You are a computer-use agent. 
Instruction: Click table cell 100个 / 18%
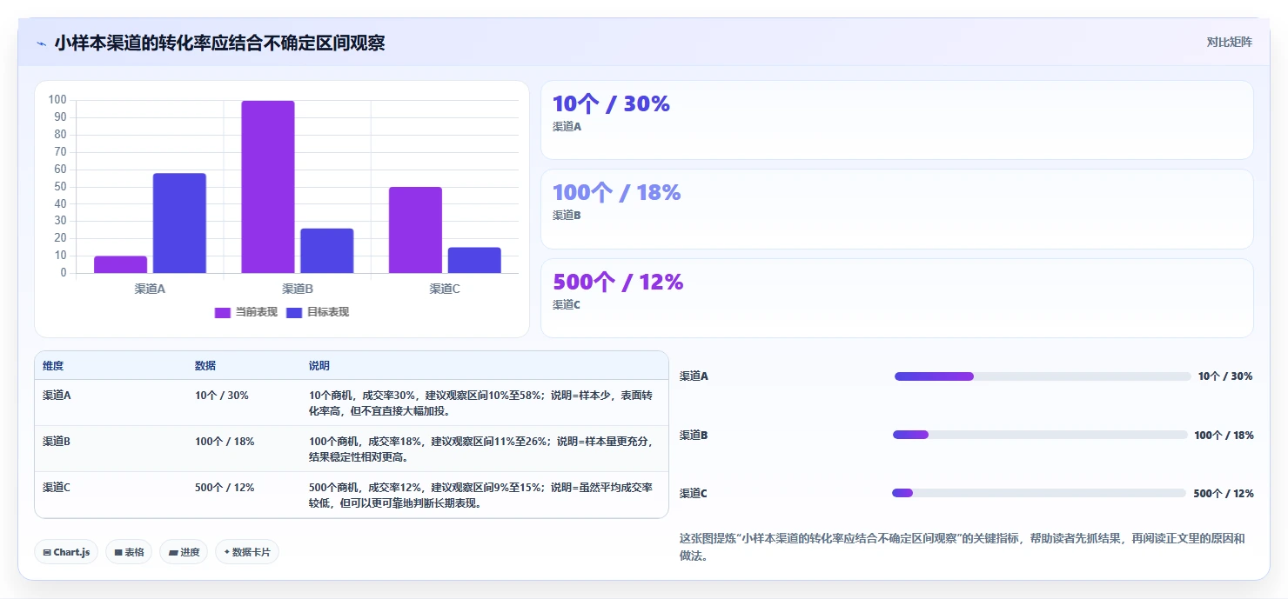click(x=225, y=441)
